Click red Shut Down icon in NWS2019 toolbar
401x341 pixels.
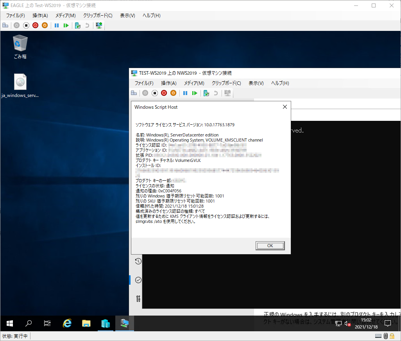pyautogui.click(x=164, y=93)
